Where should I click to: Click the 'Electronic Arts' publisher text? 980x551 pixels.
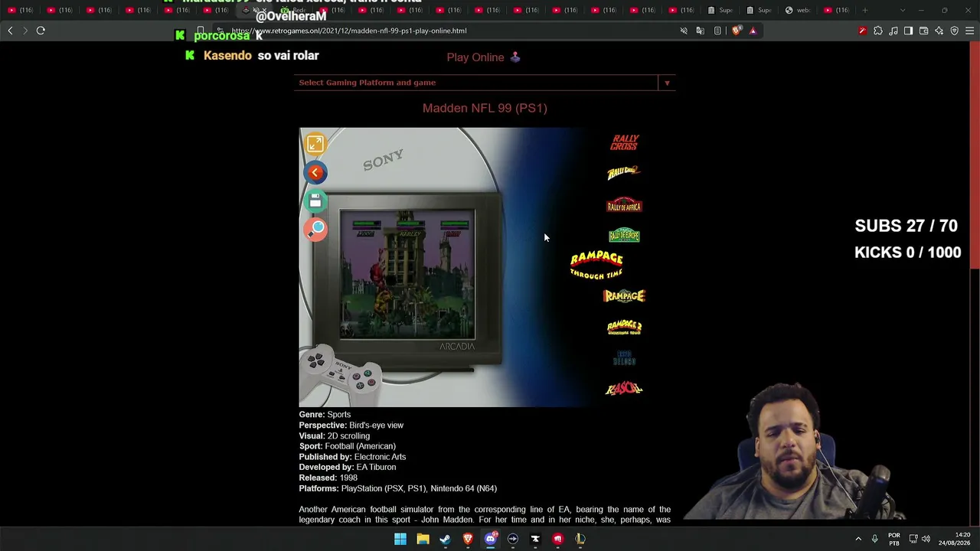pos(380,457)
